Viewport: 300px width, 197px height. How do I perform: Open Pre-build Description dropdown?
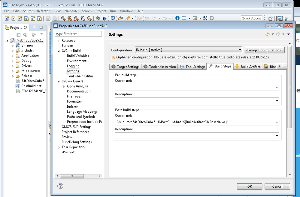[277, 101]
